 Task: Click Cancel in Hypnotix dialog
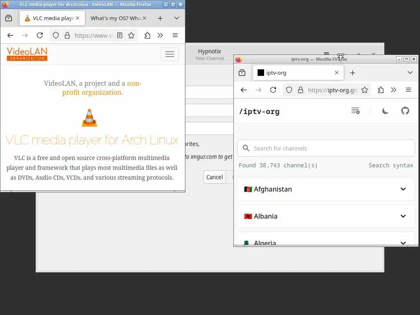(x=214, y=177)
